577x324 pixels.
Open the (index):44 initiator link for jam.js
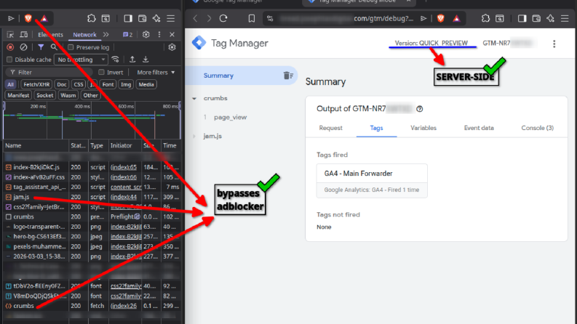click(x=124, y=197)
